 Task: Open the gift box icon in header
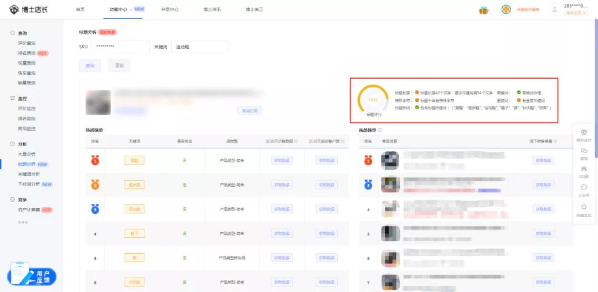coord(483,11)
